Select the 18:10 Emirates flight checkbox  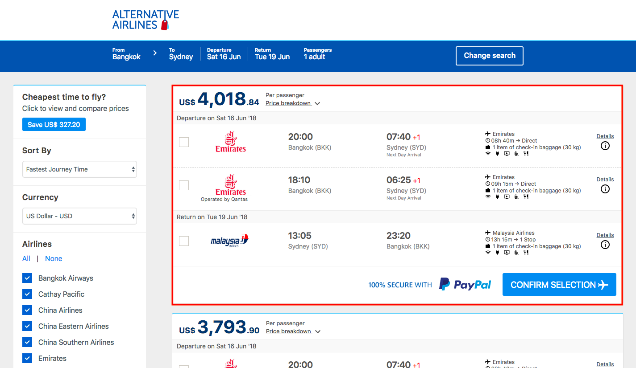[x=184, y=185]
